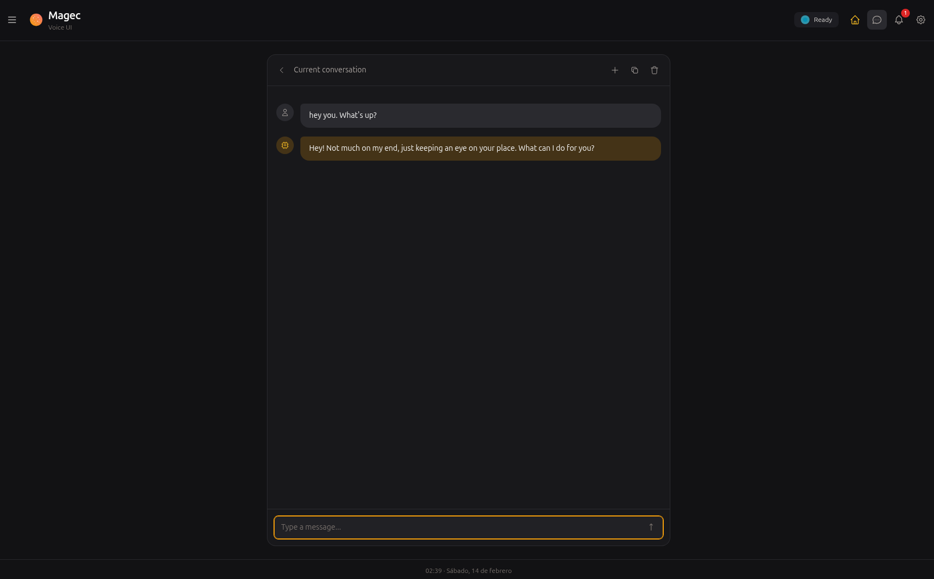Screen dimensions: 934x579
Task: Open the chat conversations icon
Action: (877, 20)
